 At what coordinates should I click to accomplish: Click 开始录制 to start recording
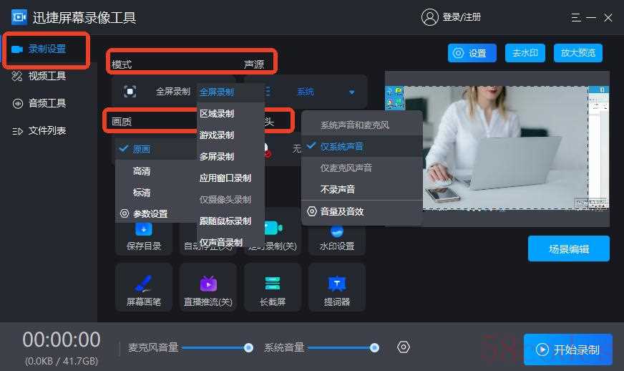coord(568,350)
